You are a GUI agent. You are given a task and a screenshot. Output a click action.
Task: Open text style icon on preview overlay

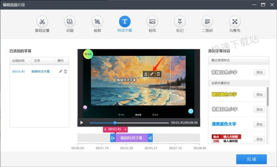[x=145, y=74]
